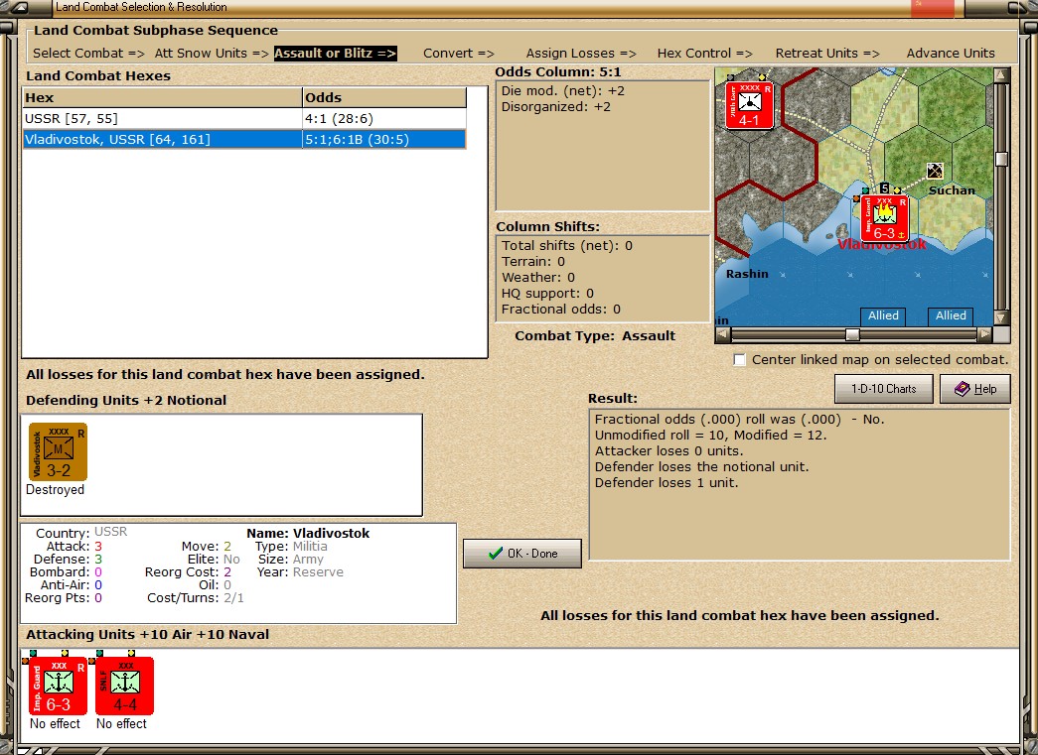
Task: Select the Imp. Guard 6-3 attacking unit
Action: [x=58, y=686]
